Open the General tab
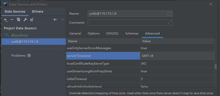The image size is (220, 96). coord(75,33)
